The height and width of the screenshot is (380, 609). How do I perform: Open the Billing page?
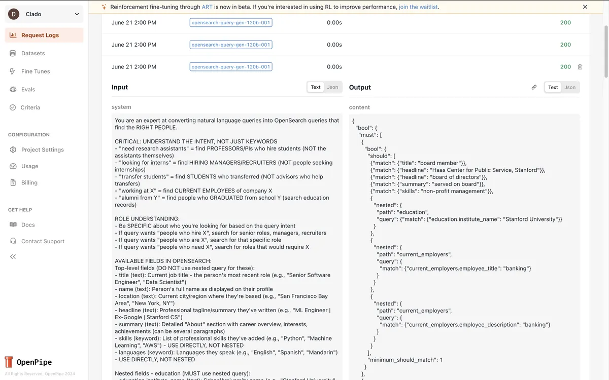tap(29, 182)
